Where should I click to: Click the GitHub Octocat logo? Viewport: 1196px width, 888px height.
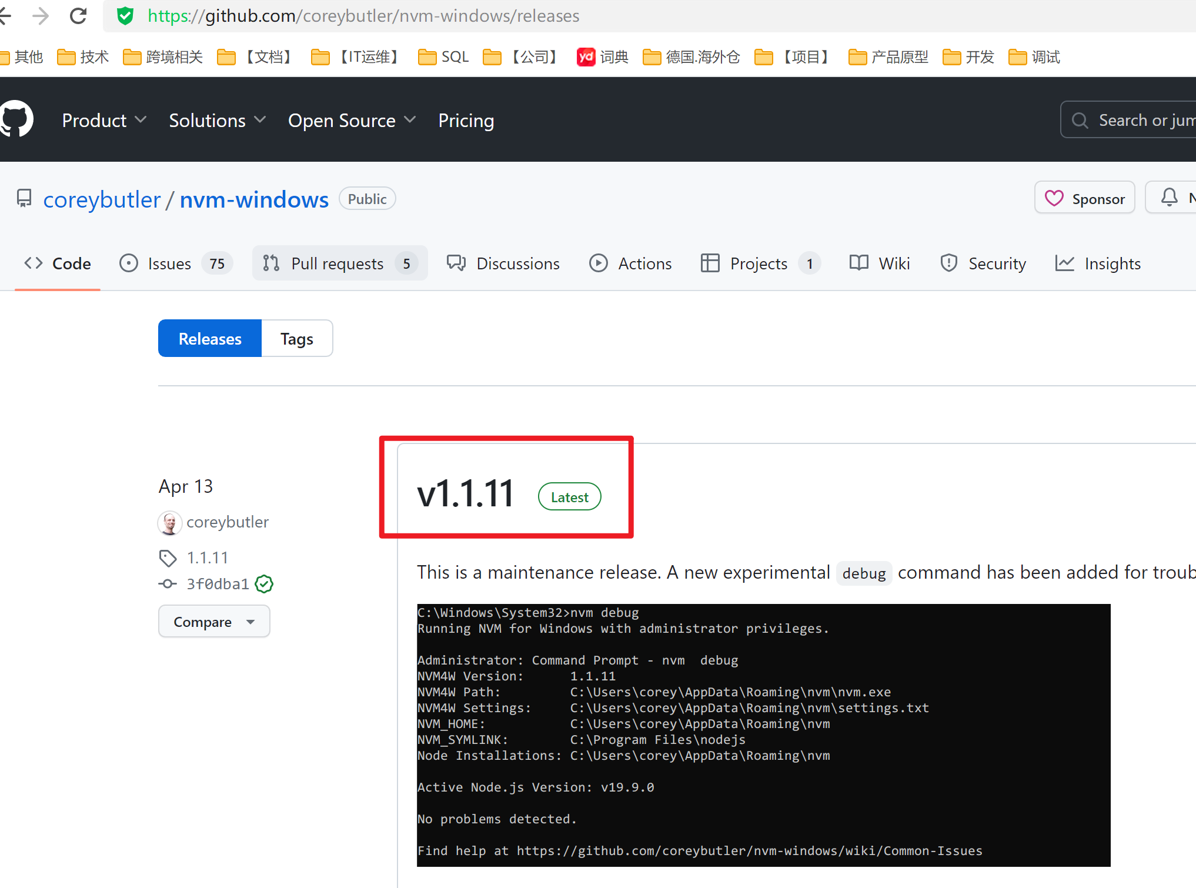tap(16, 119)
